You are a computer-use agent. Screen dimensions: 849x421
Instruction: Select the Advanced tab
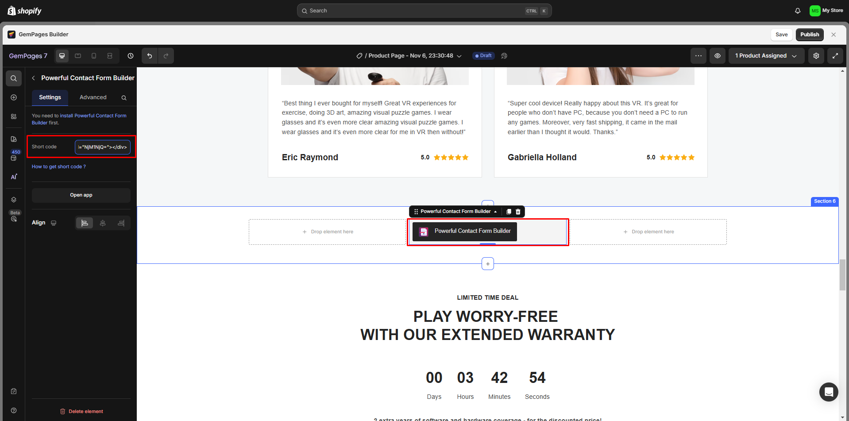coord(93,97)
